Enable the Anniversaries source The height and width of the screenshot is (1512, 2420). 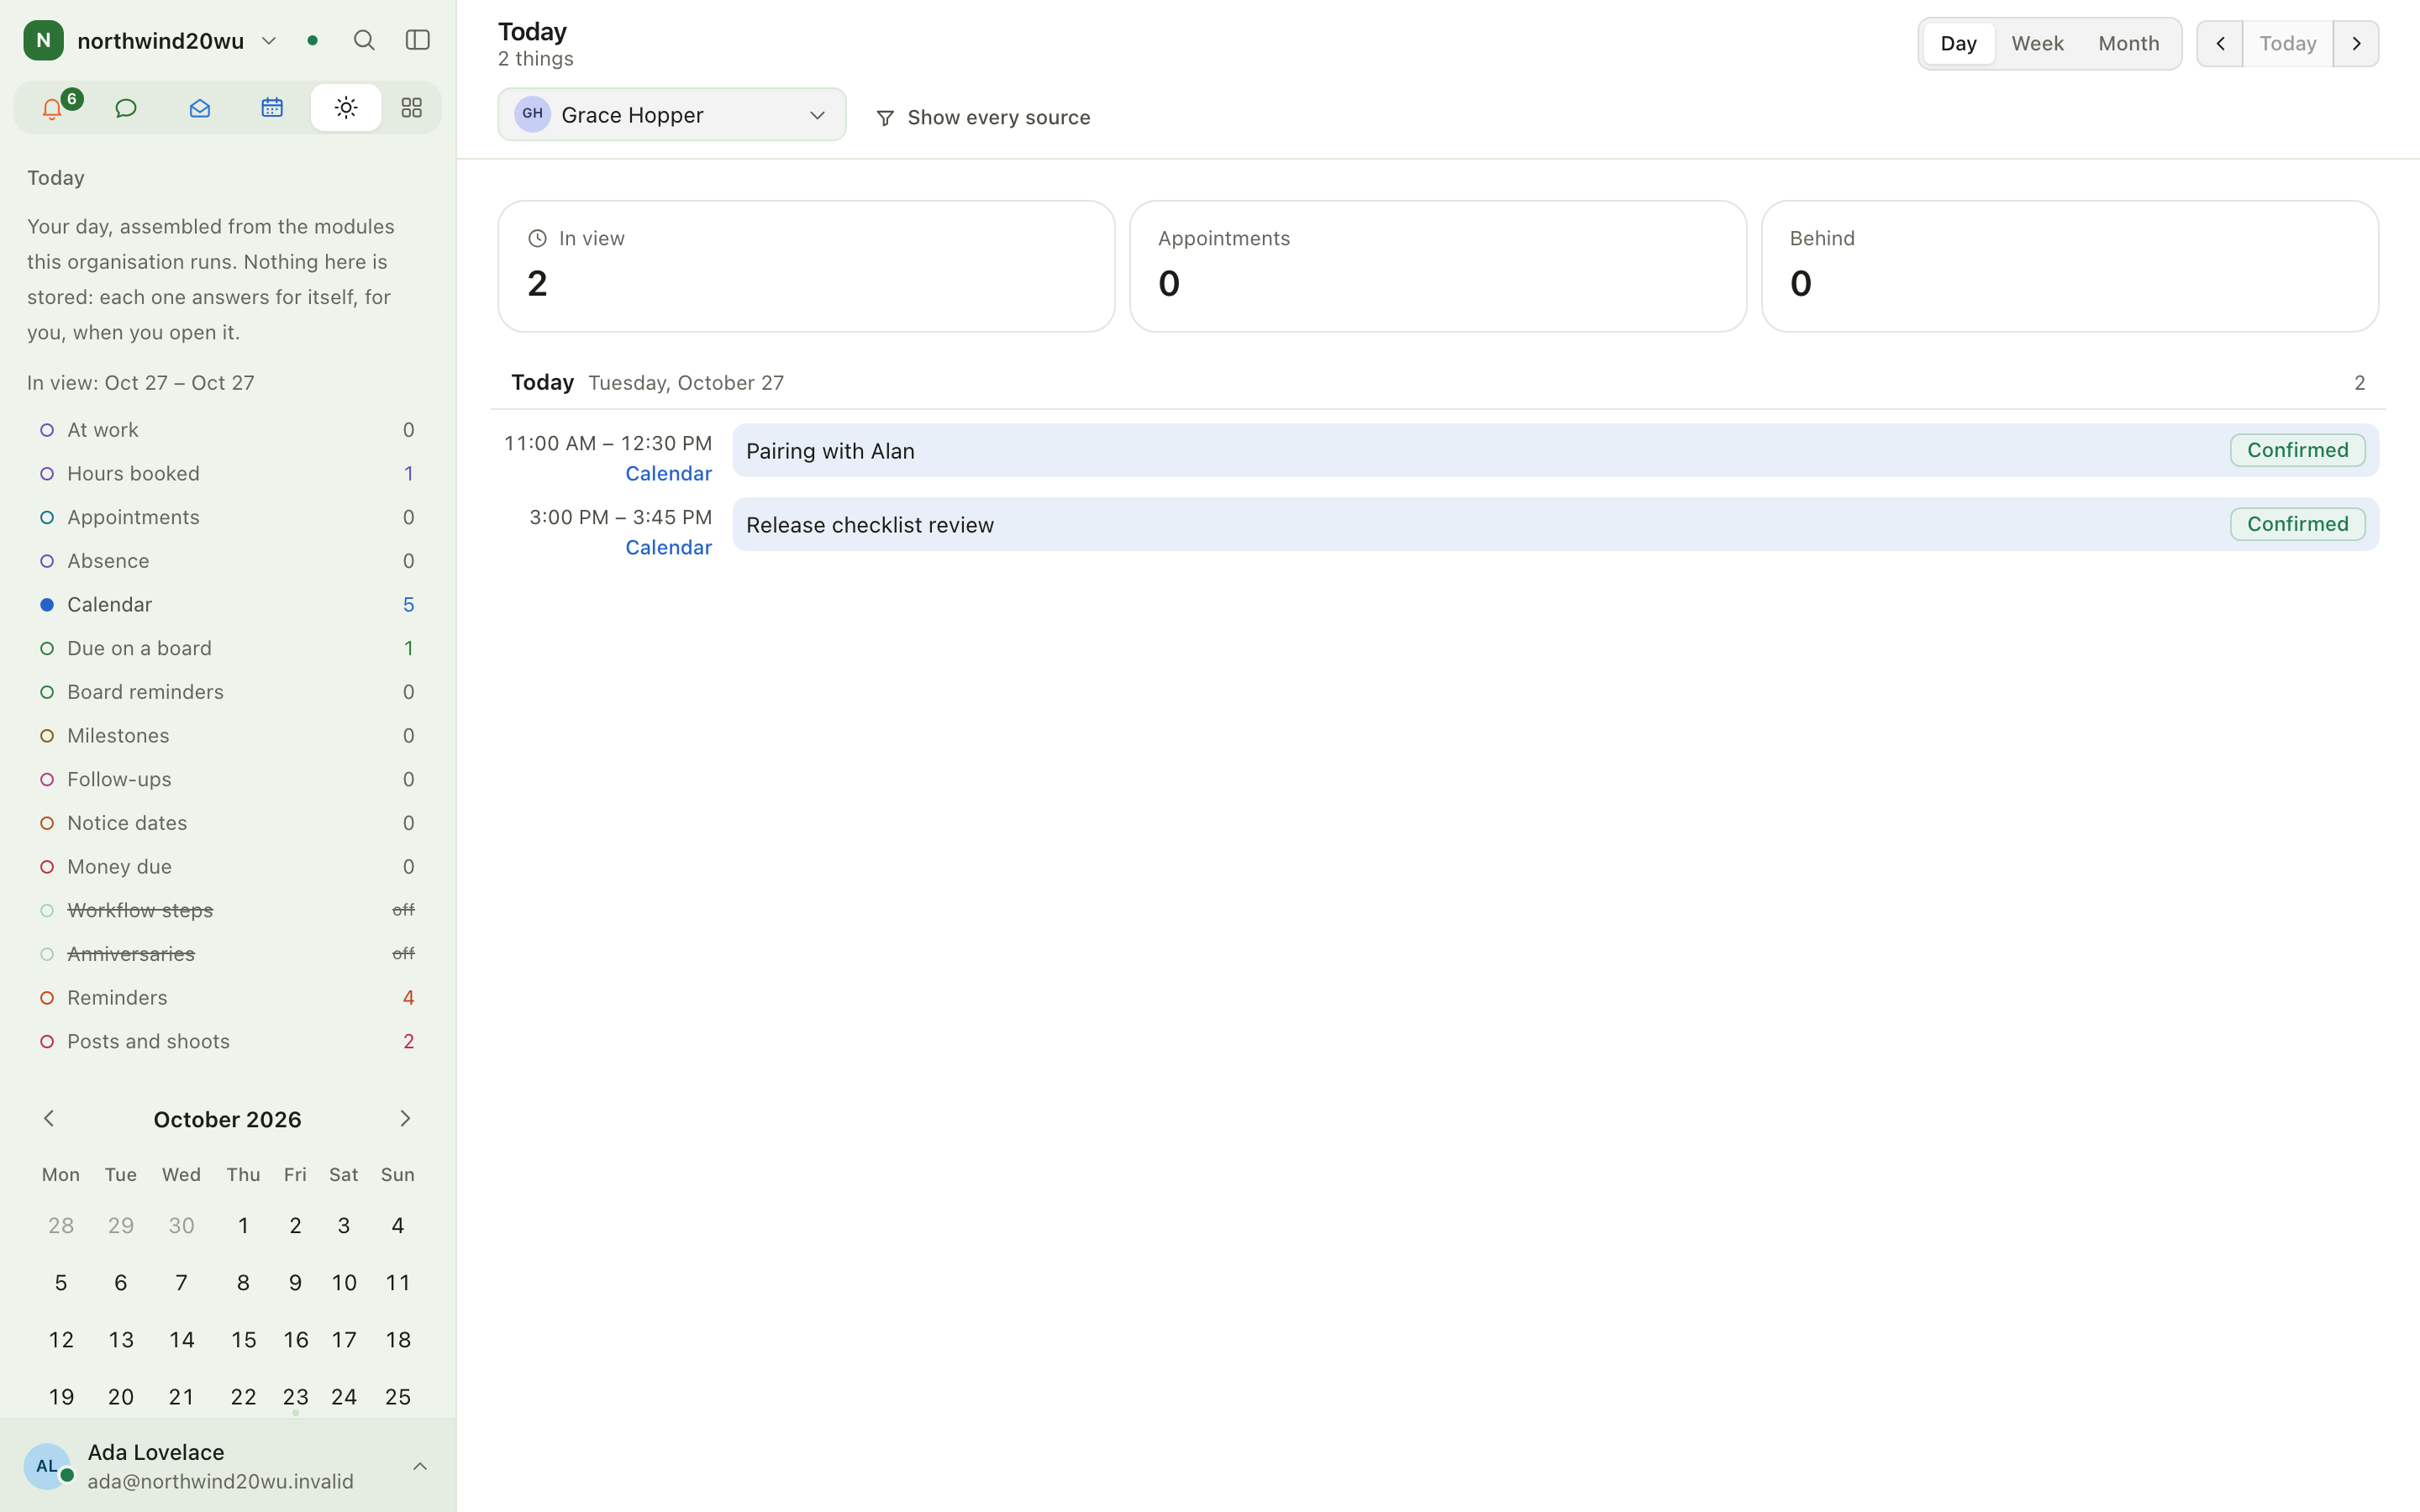(x=227, y=954)
